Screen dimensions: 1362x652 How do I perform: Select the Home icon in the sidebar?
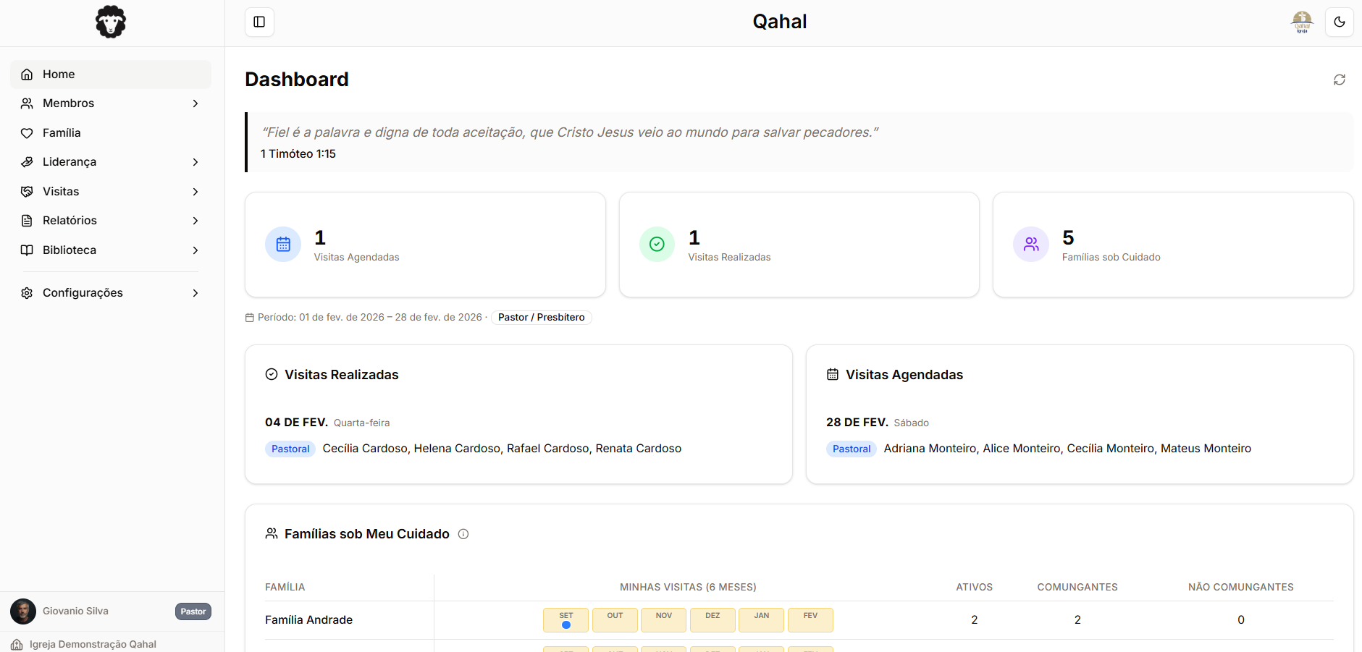pos(26,74)
